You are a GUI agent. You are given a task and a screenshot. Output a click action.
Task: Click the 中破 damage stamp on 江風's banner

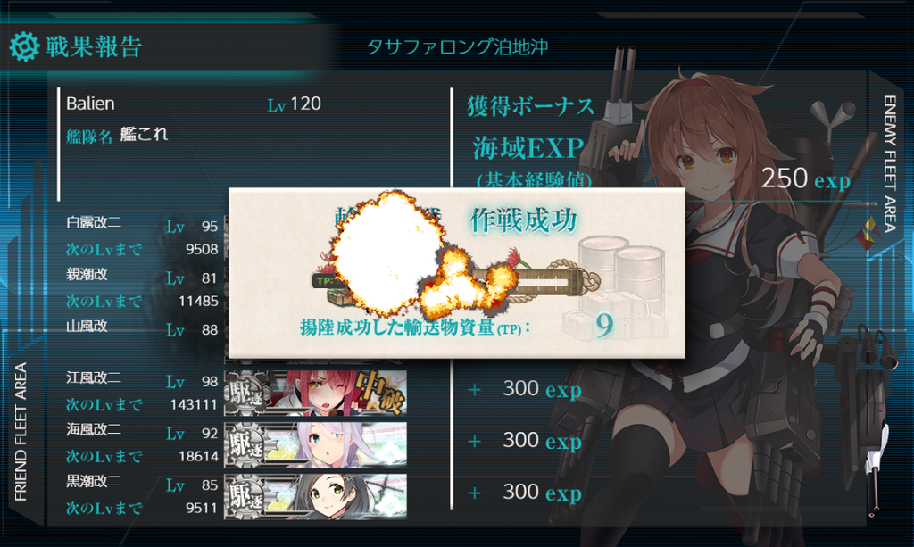click(380, 392)
